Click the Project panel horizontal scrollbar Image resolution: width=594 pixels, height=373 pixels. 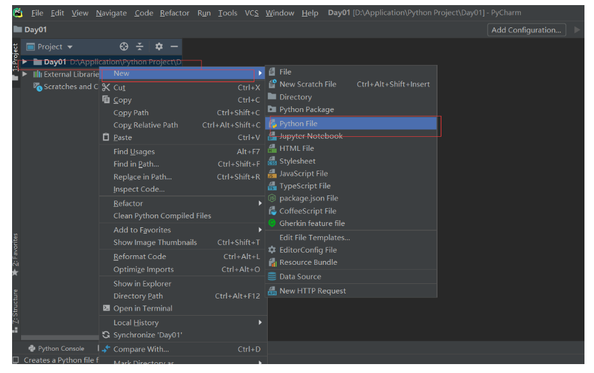tap(60, 337)
